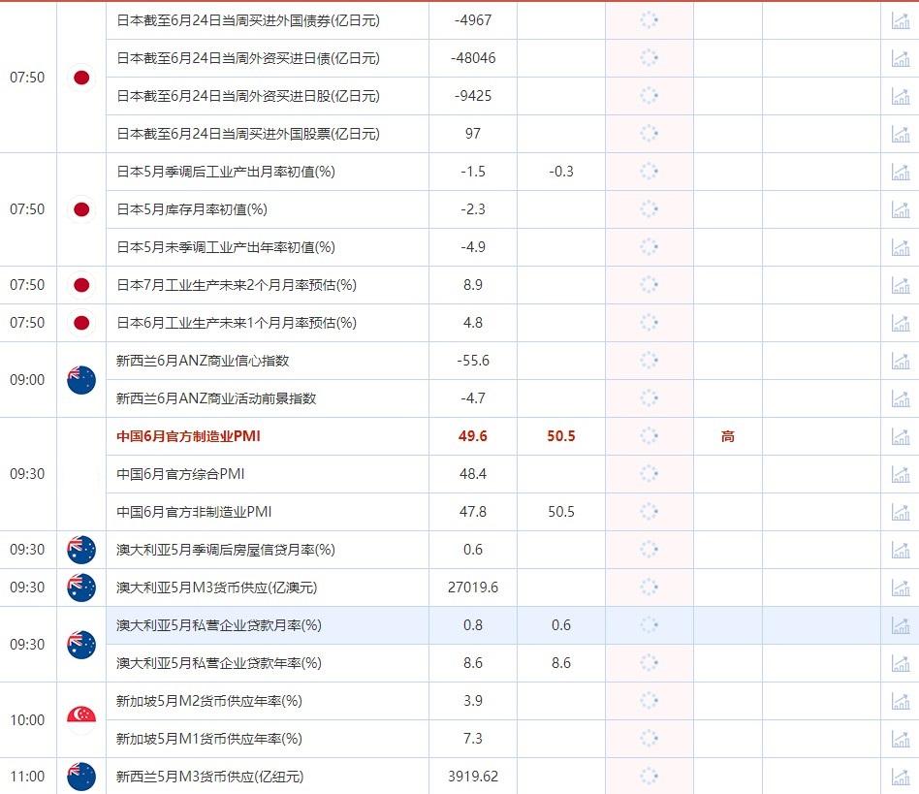Image resolution: width=919 pixels, height=794 pixels.
Task: Click the Japan flag at 07:50
Action: click(x=81, y=78)
